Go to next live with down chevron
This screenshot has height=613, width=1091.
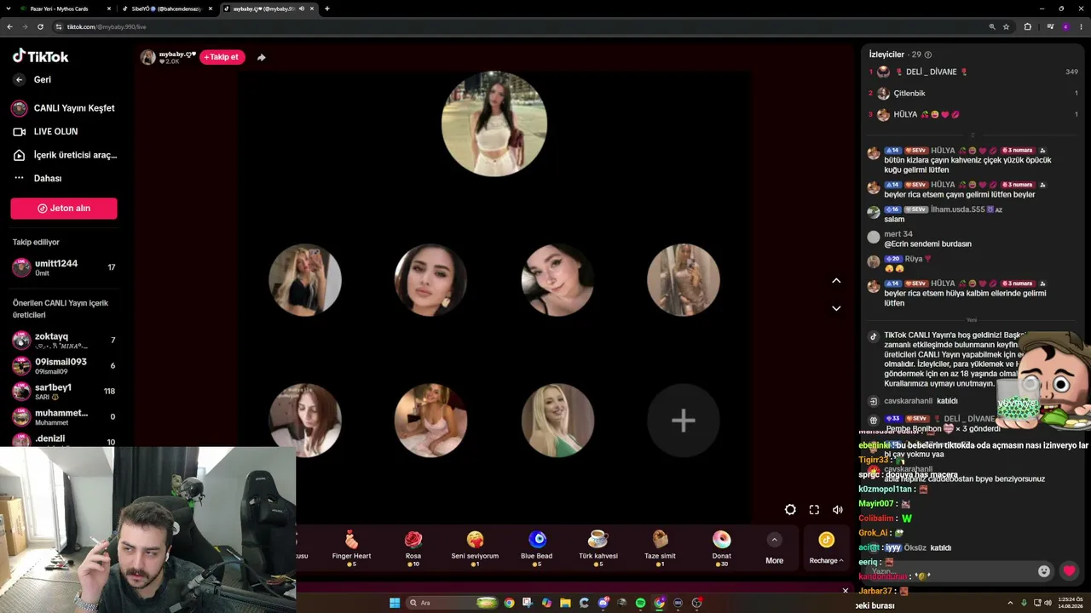(836, 308)
